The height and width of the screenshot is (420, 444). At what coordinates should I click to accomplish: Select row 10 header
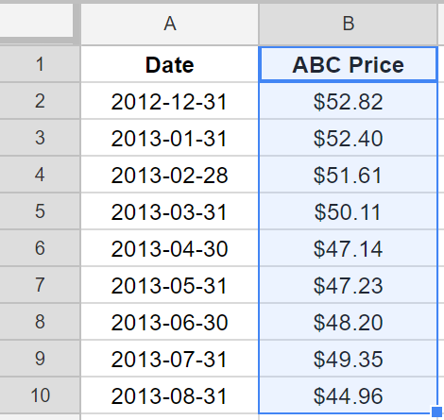tap(40, 395)
